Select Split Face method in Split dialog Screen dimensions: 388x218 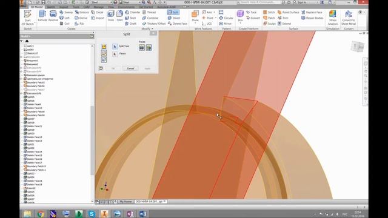click(x=104, y=47)
